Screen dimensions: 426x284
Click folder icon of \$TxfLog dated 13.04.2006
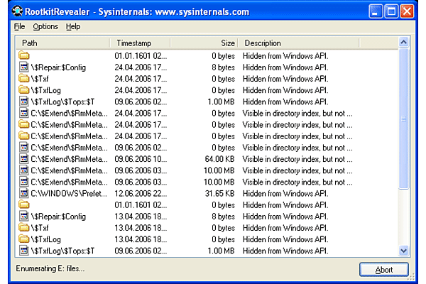point(24,239)
